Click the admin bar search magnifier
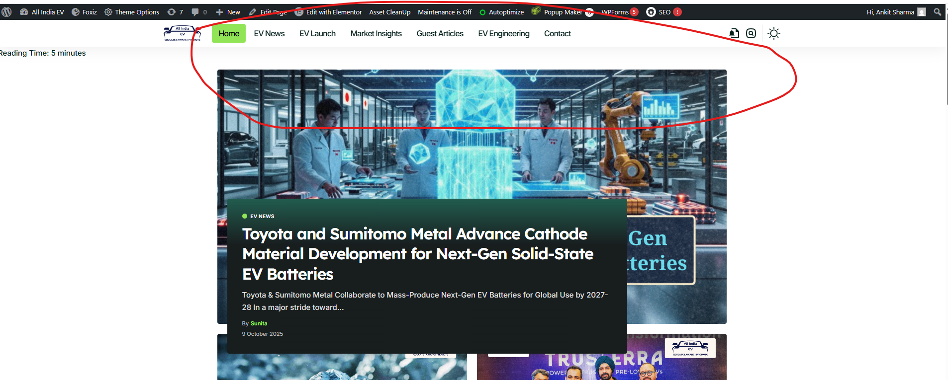This screenshot has width=948, height=380. point(938,12)
